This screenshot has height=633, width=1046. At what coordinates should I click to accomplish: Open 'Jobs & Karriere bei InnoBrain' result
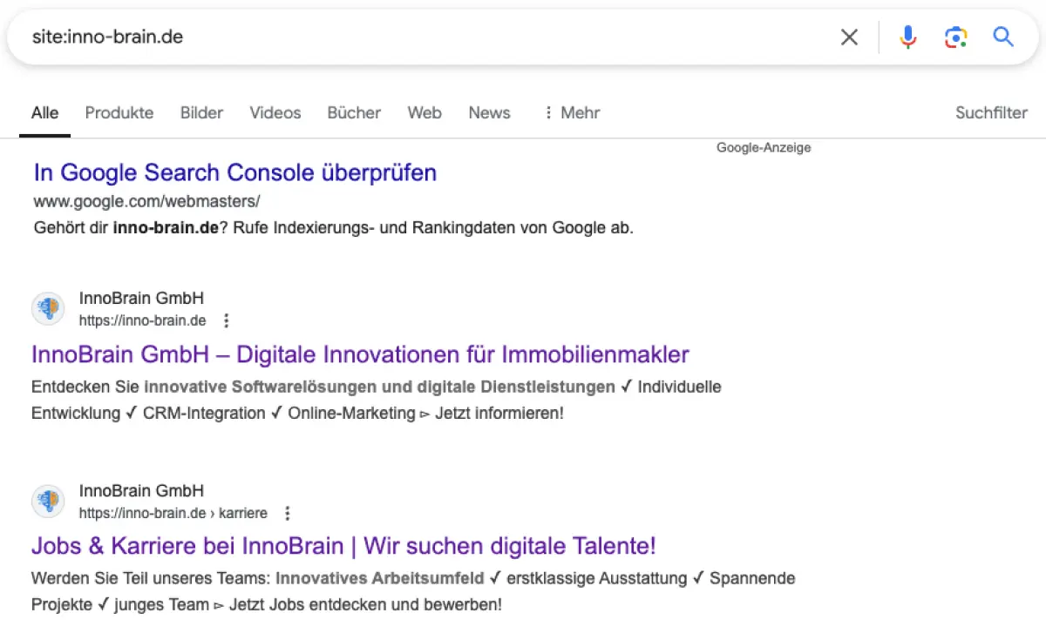(x=343, y=546)
